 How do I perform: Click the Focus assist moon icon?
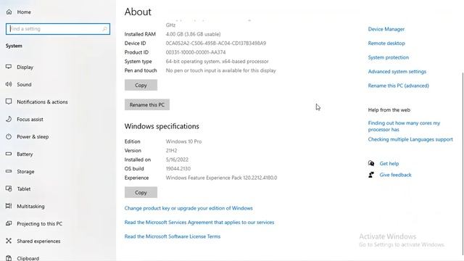coord(9,119)
